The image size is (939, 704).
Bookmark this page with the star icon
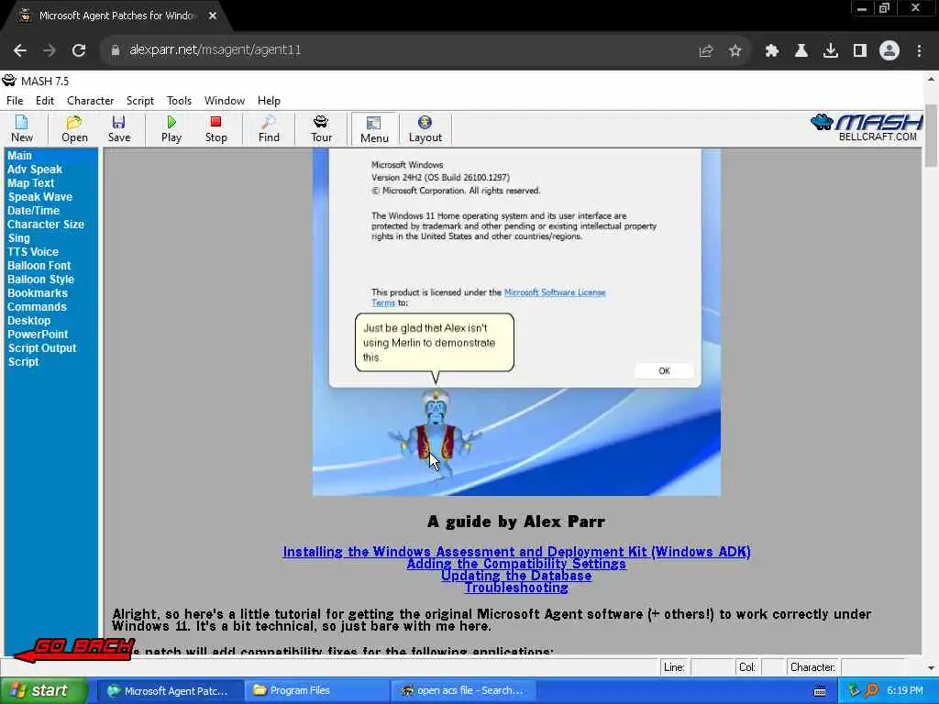[735, 51]
